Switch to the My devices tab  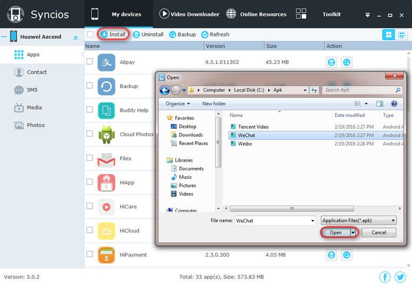(x=119, y=14)
